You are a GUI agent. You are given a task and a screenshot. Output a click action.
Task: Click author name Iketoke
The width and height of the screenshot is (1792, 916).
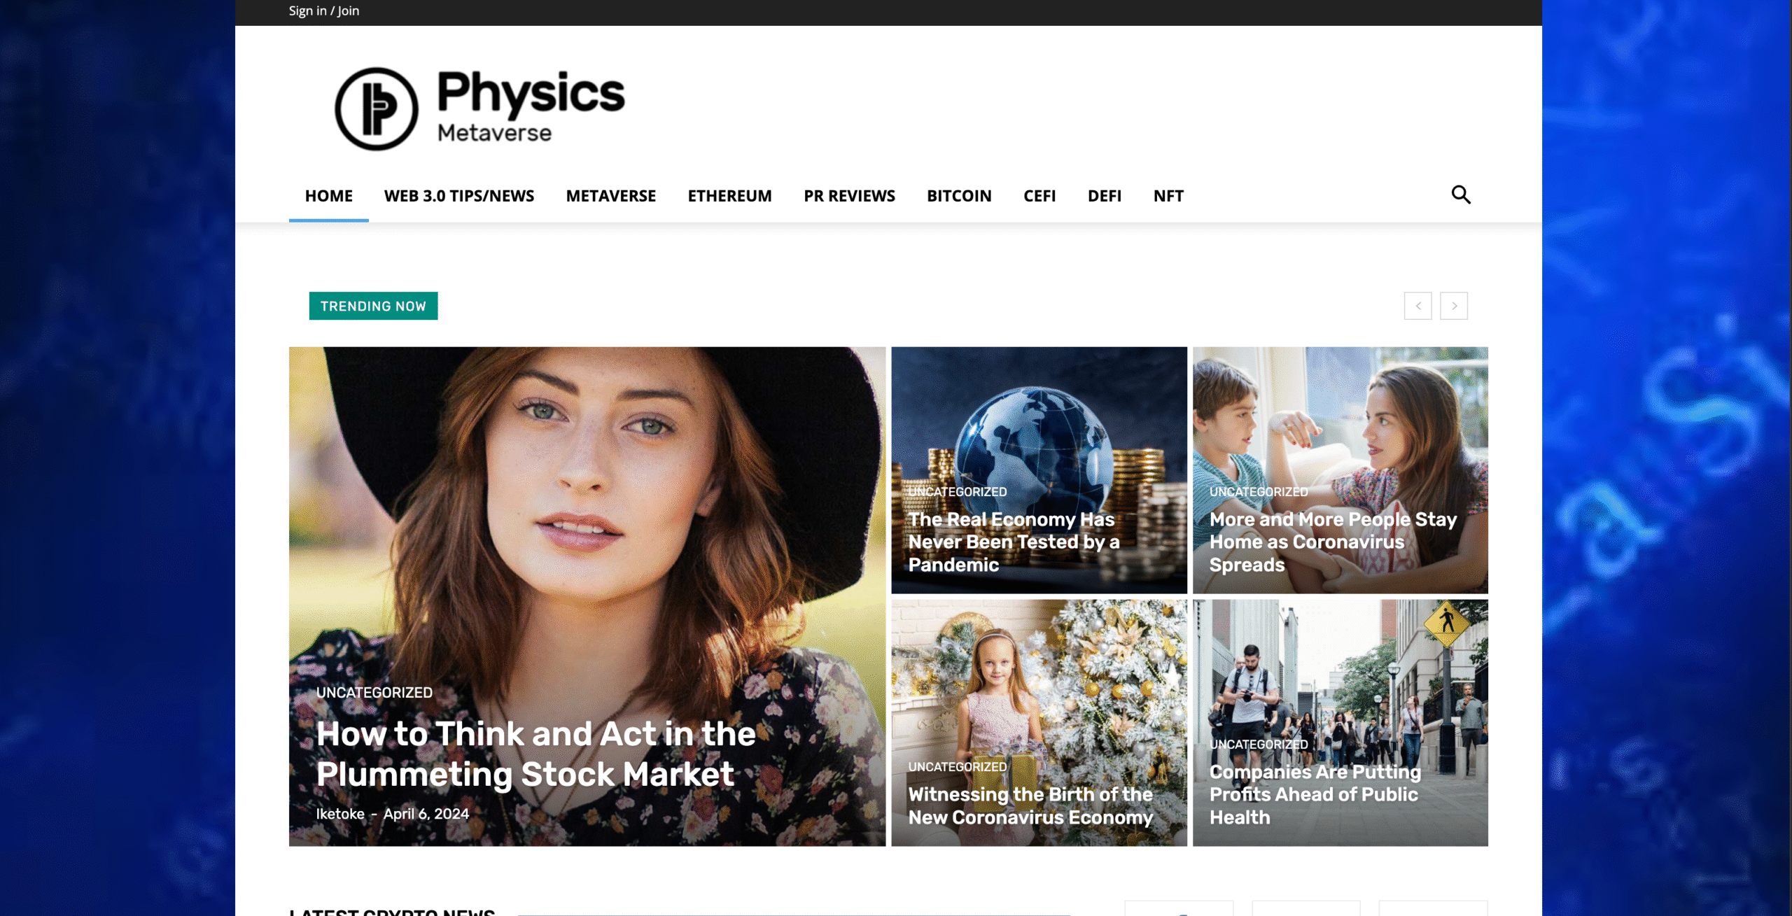click(339, 814)
